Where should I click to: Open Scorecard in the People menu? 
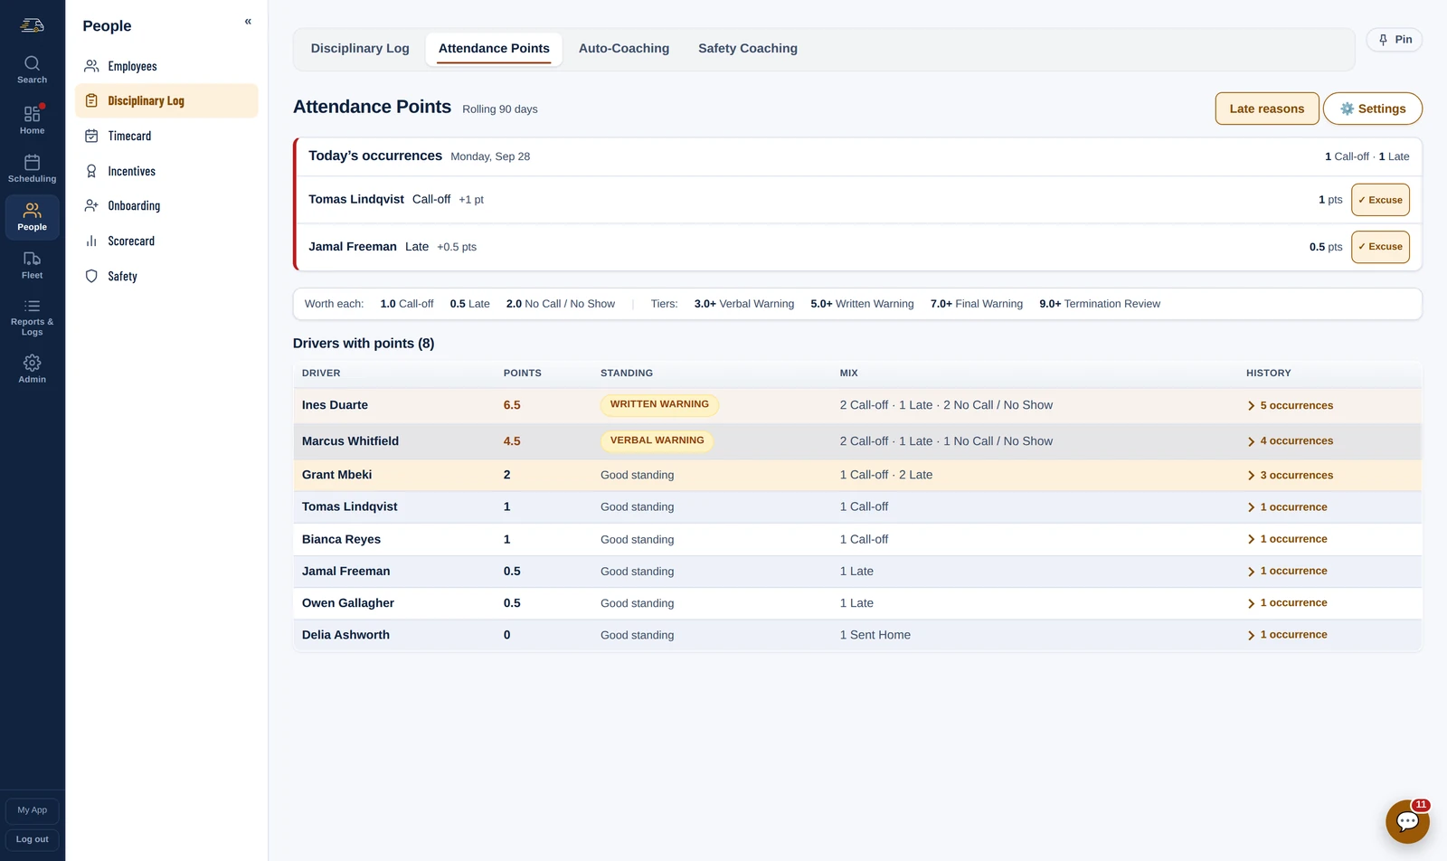pos(166,241)
